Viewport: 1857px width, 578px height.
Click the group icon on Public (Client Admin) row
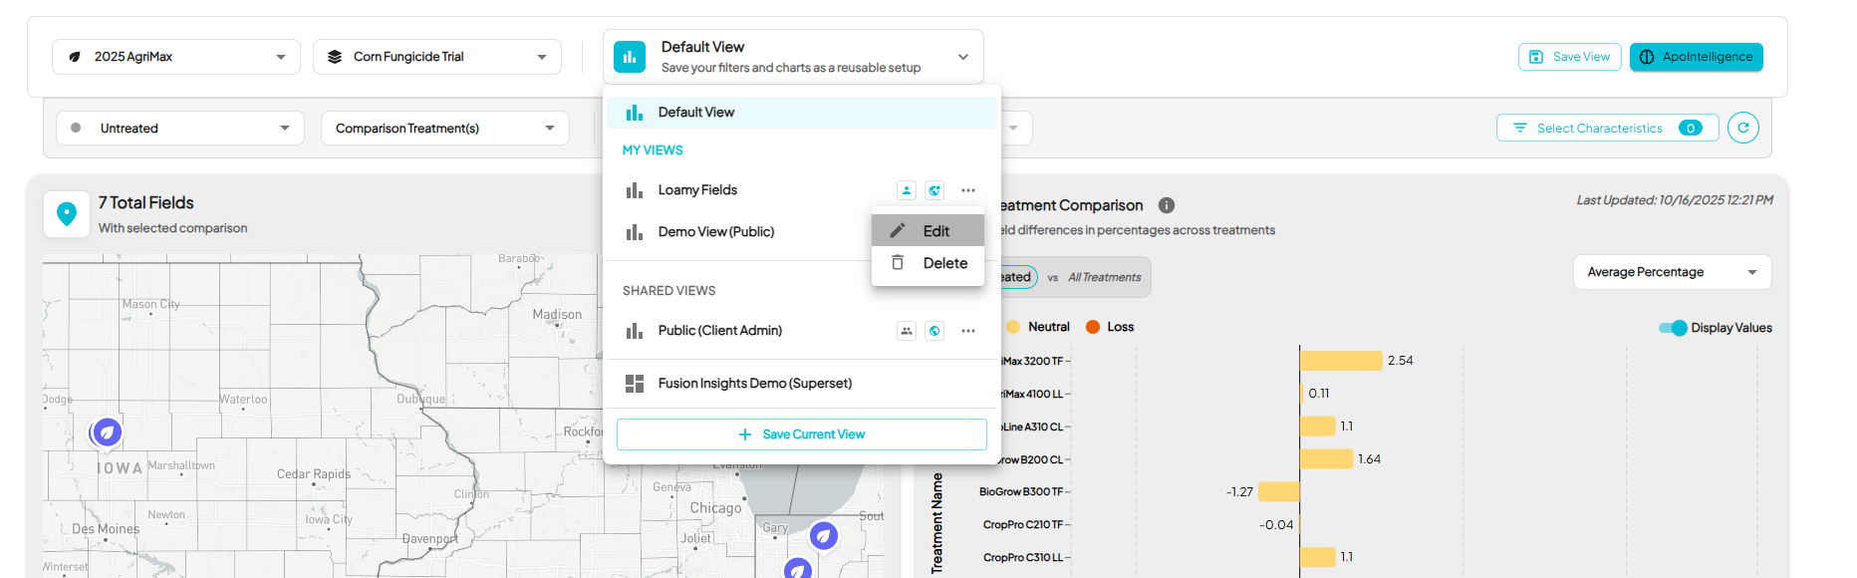906,331
